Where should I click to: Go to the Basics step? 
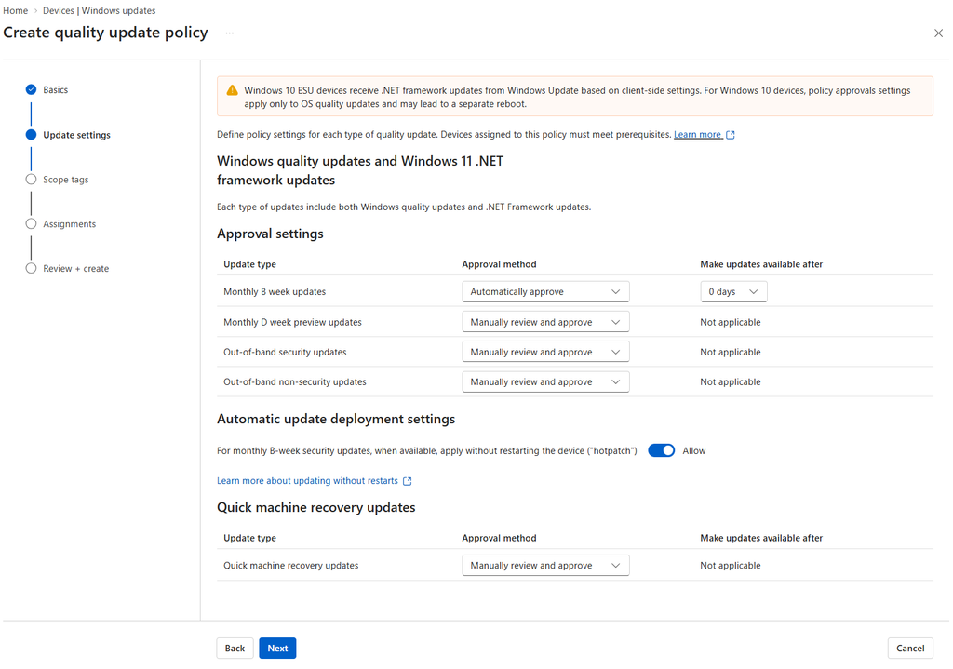[x=55, y=90]
